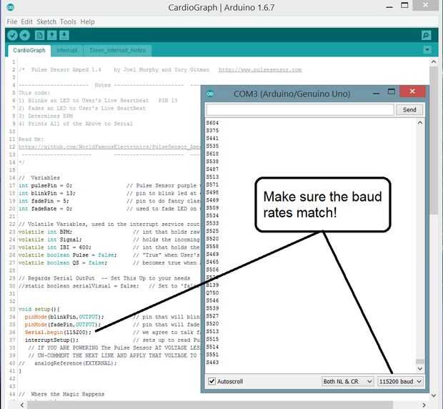The image size is (443, 409).
Task: Create a new sketch with the New icon
Action: coord(39,35)
